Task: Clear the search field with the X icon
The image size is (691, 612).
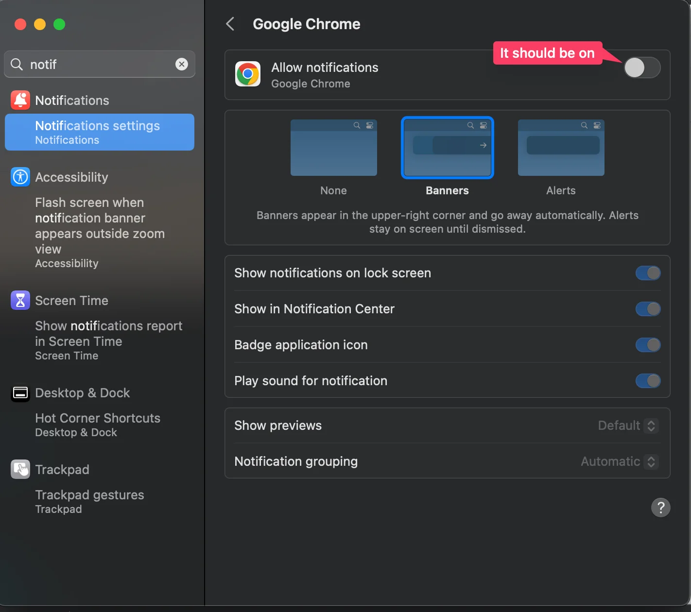Action: [182, 64]
